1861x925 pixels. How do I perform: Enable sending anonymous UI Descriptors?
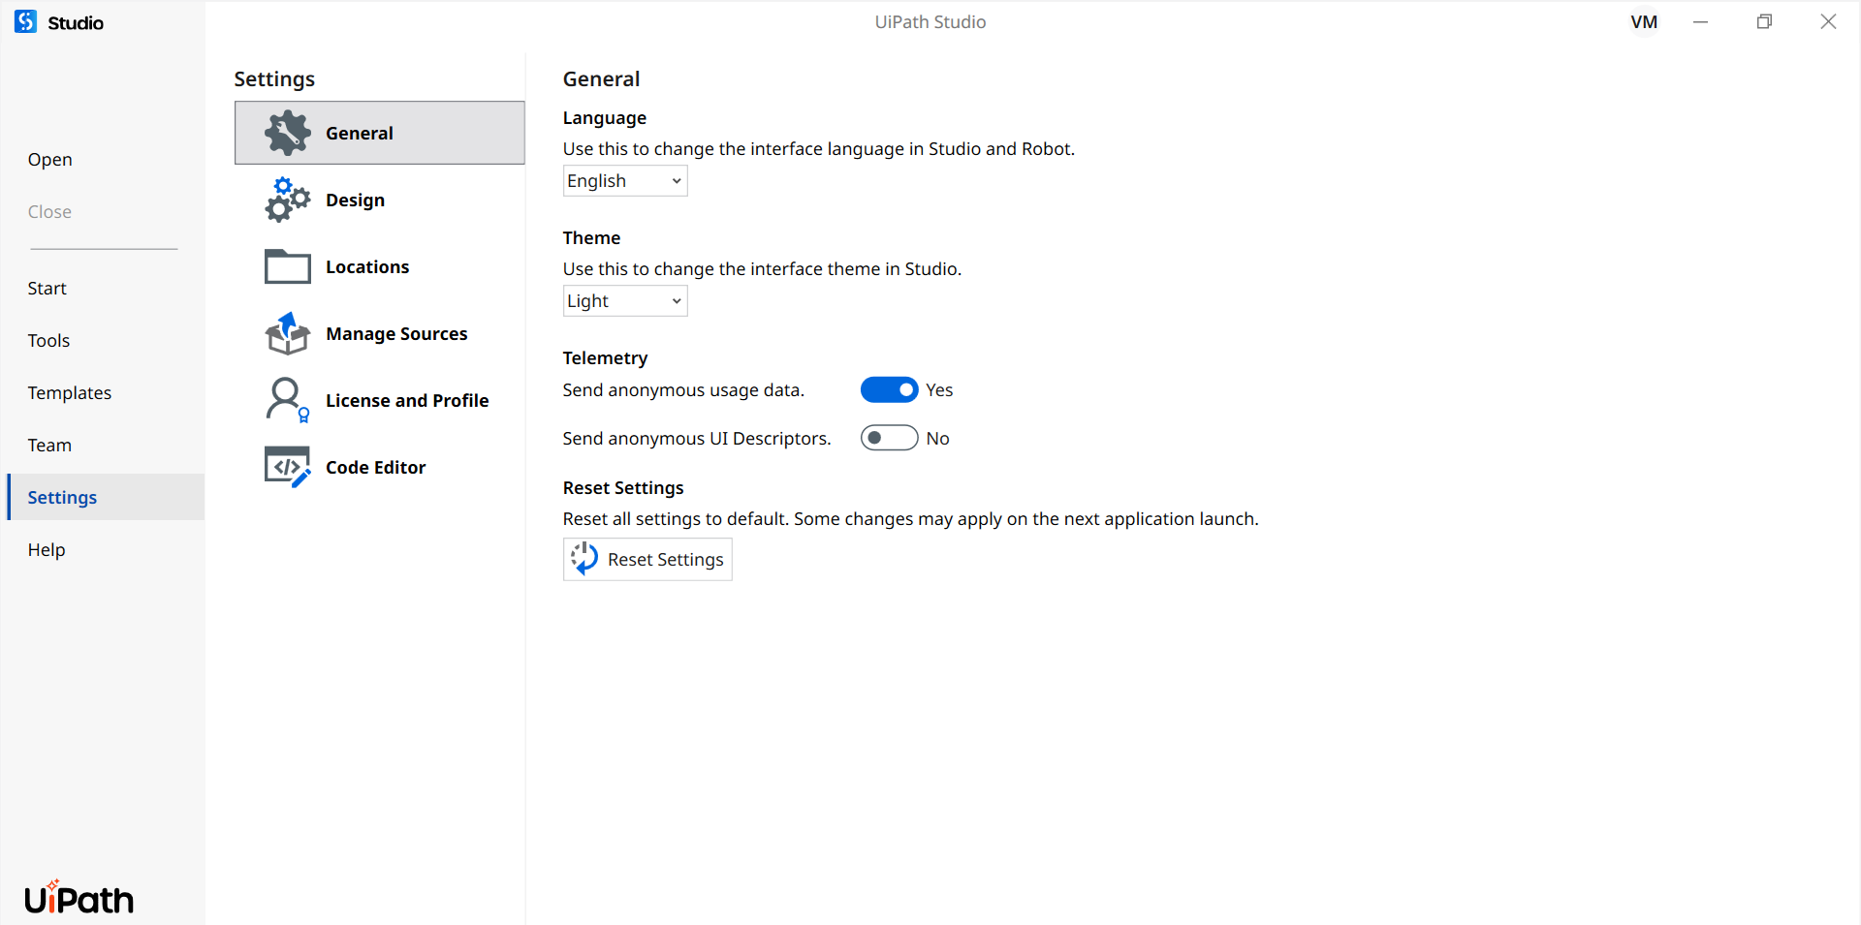pyautogui.click(x=889, y=438)
